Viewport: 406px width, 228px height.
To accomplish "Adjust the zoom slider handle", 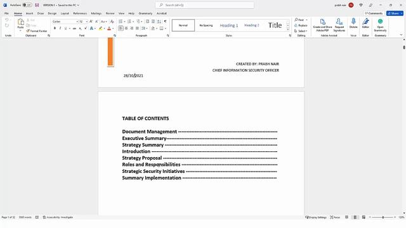I will (x=383, y=217).
